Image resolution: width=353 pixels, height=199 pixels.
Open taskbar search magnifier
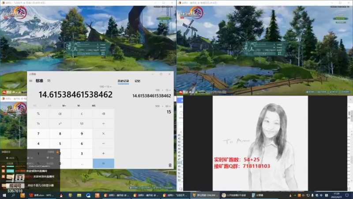coord(13,195)
